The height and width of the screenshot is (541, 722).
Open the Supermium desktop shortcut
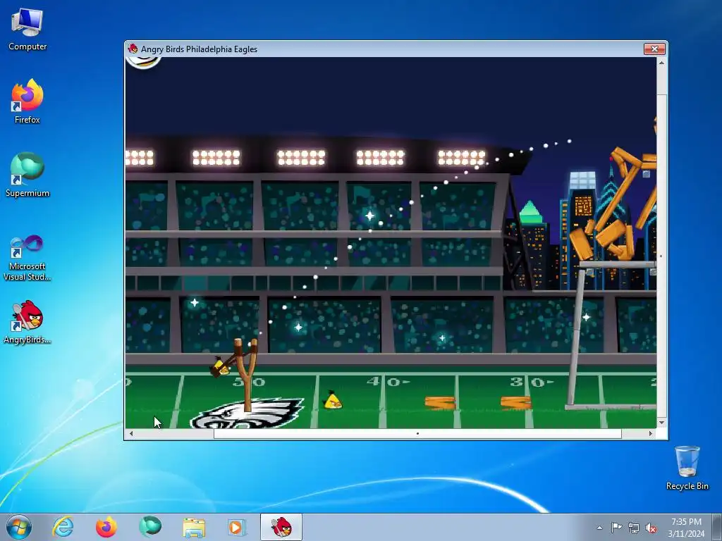pyautogui.click(x=27, y=175)
